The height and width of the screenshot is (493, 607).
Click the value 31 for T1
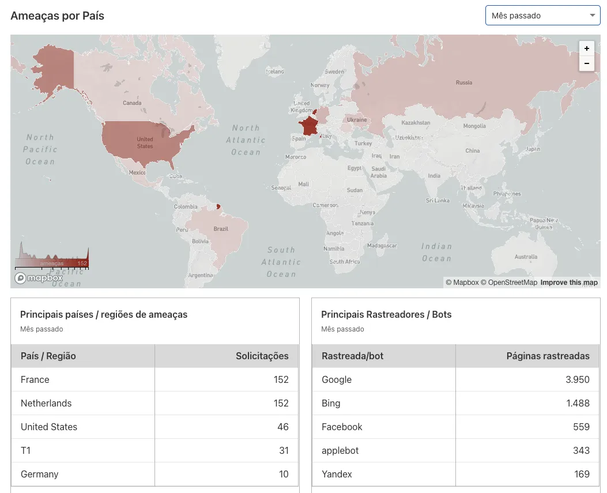point(284,450)
